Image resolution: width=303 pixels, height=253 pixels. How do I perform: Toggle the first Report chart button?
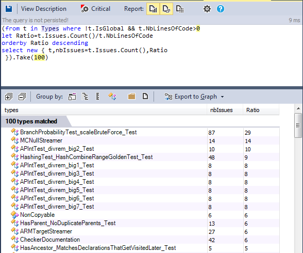pyautogui.click(x=153, y=9)
